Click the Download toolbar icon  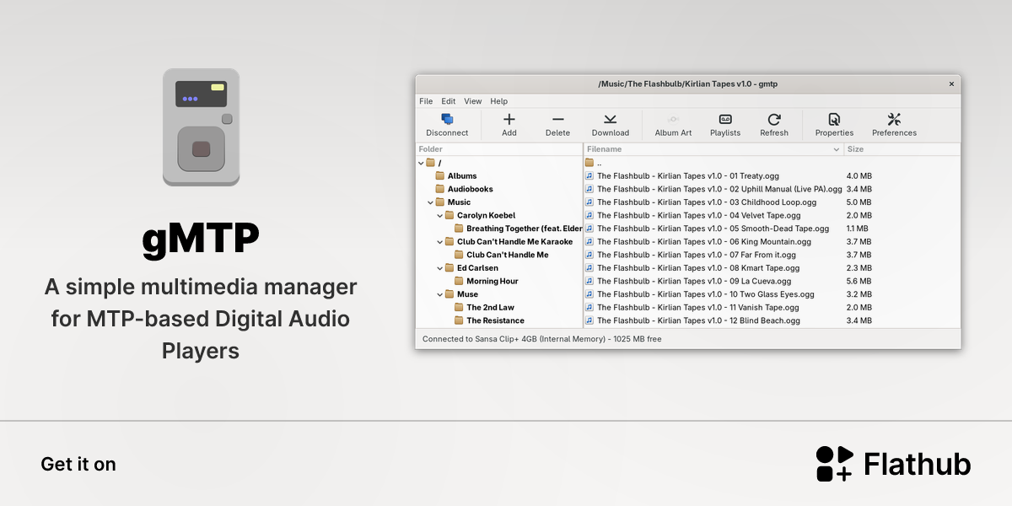(x=611, y=119)
